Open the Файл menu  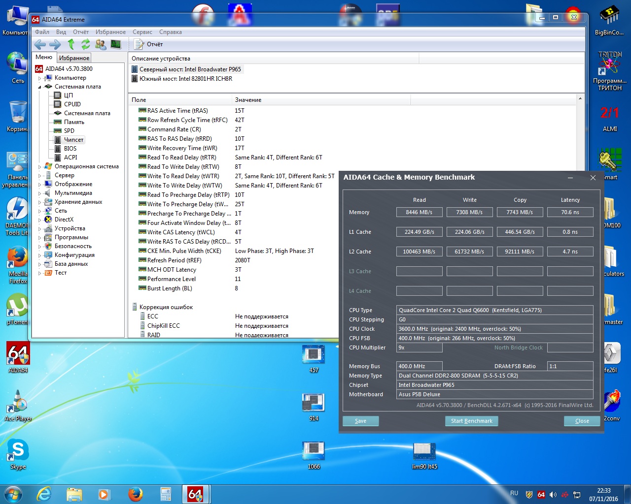(42, 32)
